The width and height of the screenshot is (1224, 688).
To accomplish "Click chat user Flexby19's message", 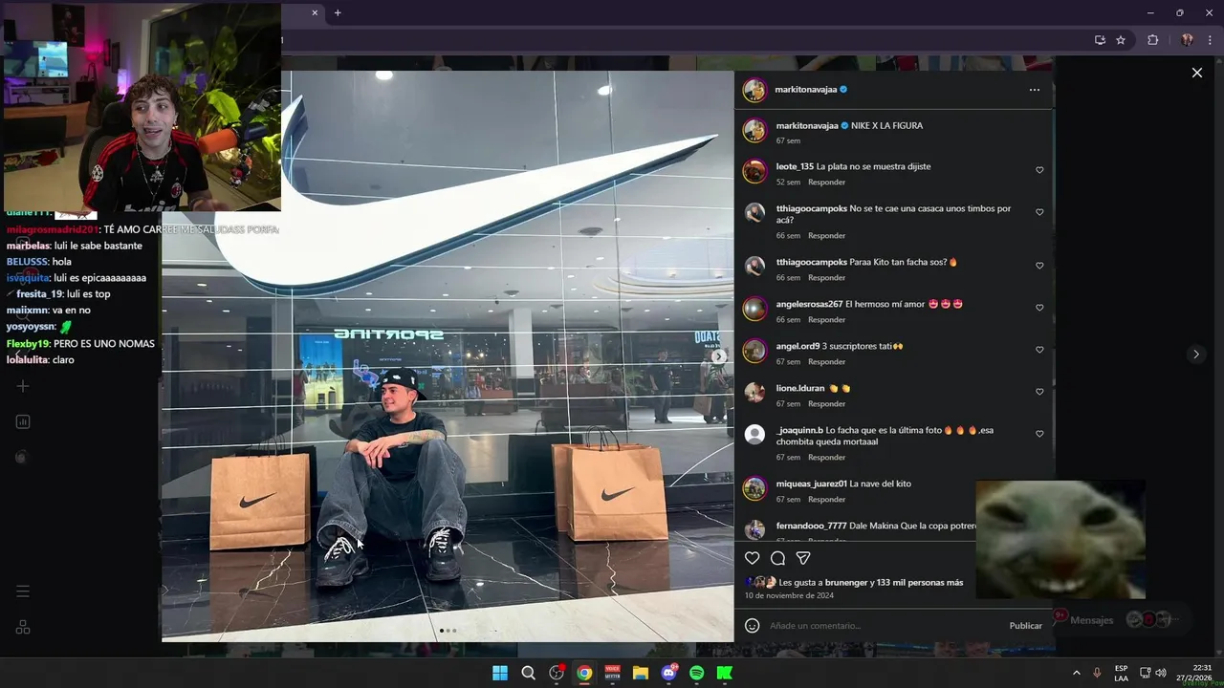I will (x=80, y=343).
